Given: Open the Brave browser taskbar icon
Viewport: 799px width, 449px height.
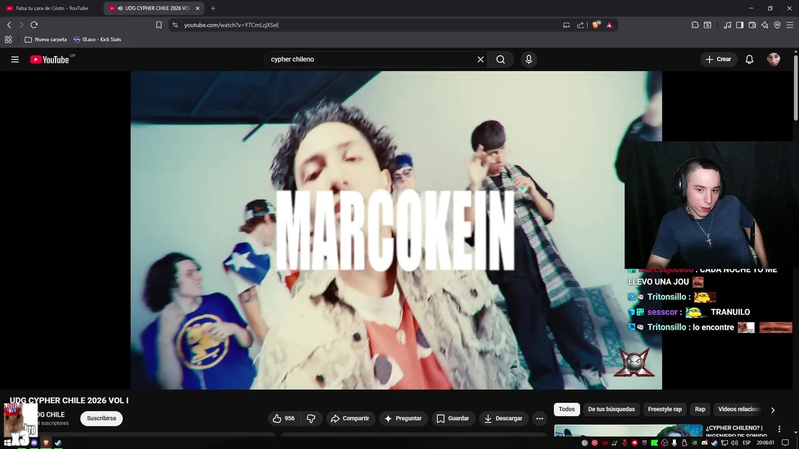Looking at the screenshot, I should point(46,443).
